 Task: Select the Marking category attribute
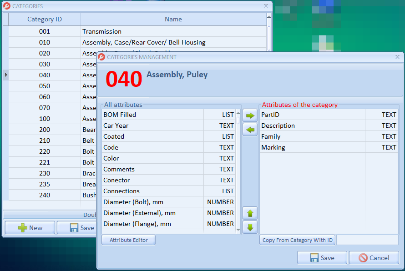tap(312, 147)
